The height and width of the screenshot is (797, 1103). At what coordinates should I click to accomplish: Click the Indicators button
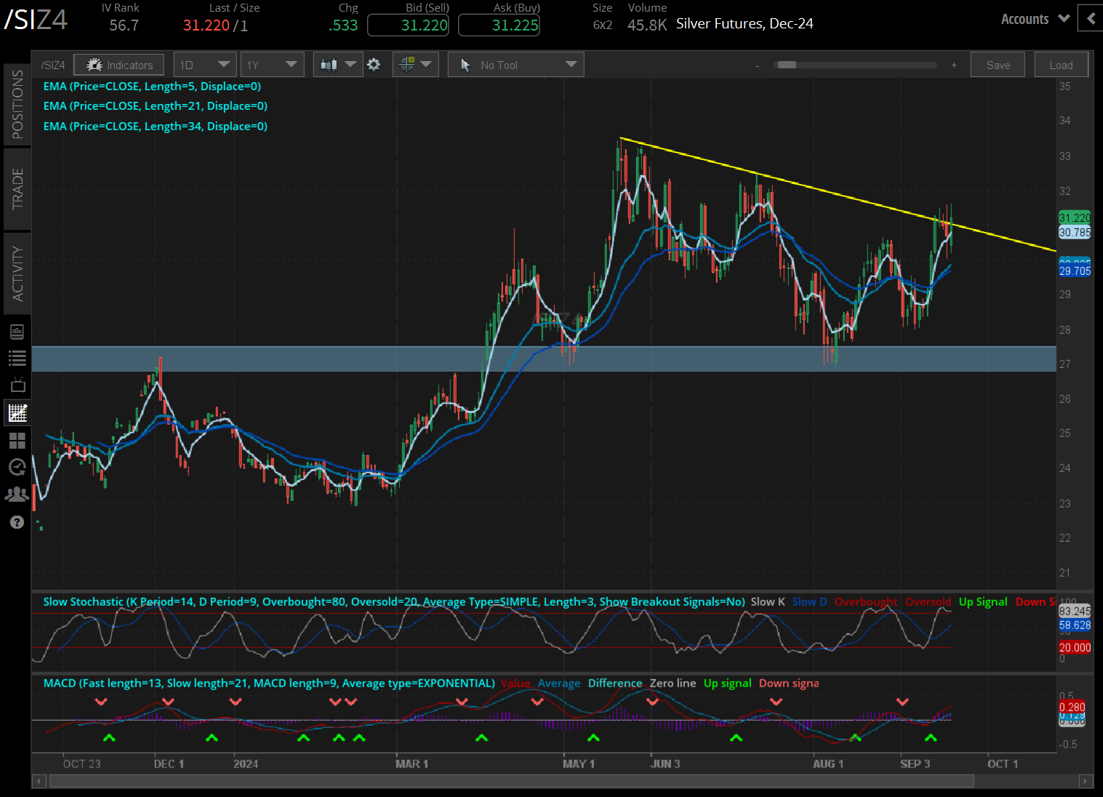click(x=119, y=65)
